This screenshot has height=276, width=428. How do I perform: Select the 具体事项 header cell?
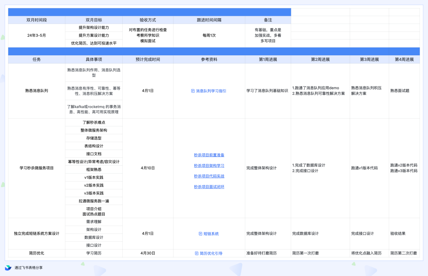pyautogui.click(x=94, y=59)
